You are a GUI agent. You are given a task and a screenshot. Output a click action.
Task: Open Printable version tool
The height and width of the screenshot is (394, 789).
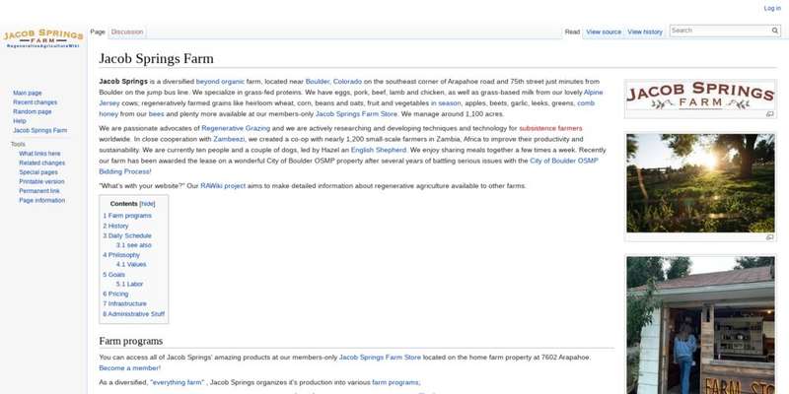pos(41,181)
